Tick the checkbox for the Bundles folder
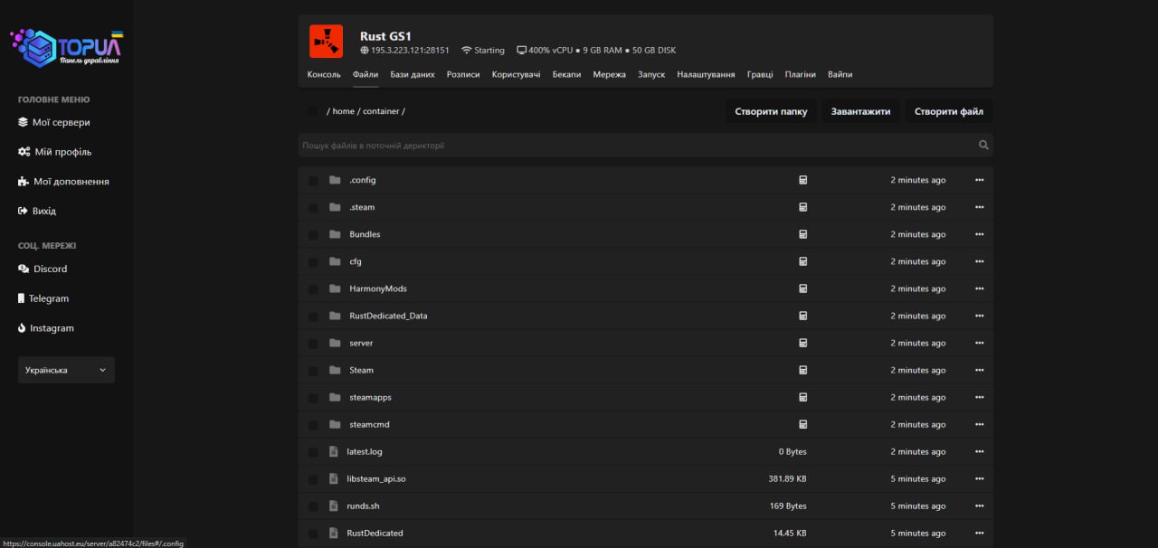 click(313, 235)
